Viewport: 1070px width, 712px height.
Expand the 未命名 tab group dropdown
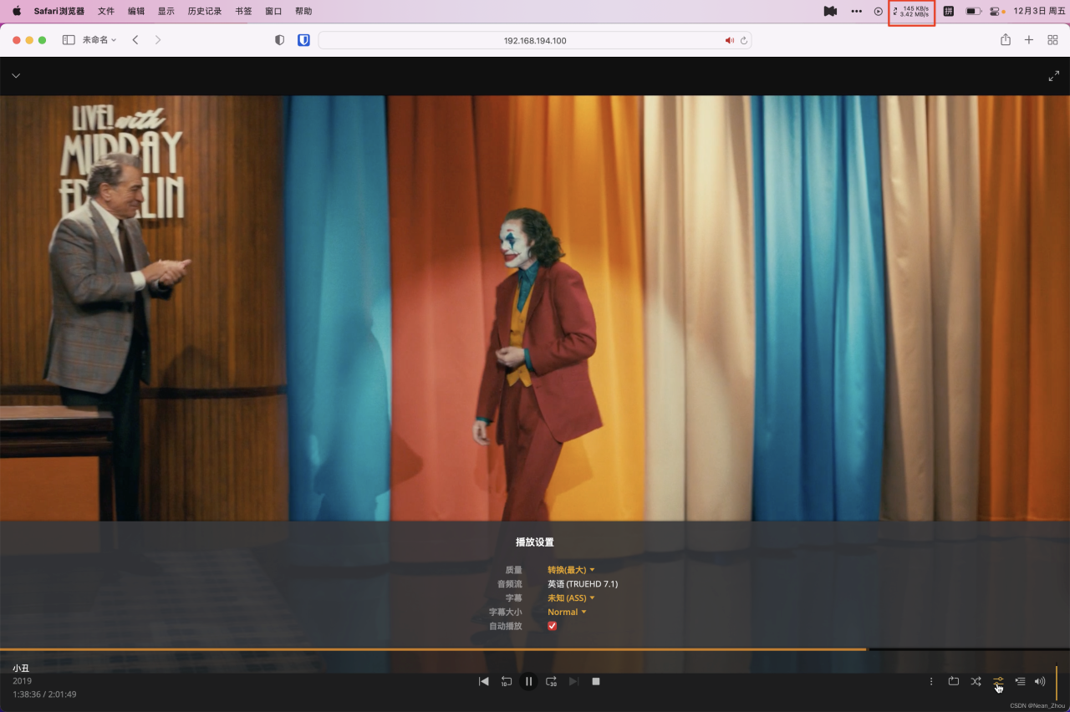tap(99, 40)
